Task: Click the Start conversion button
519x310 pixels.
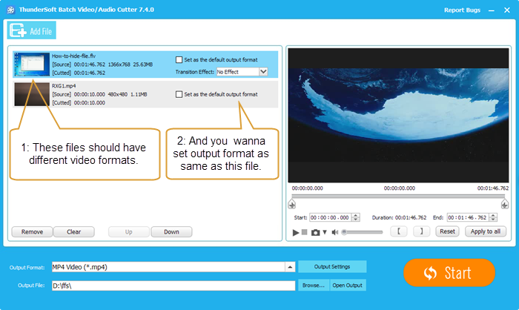Action: tap(449, 273)
